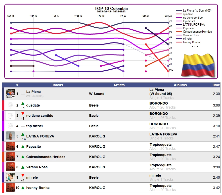Click the Tracks column header
The image size is (222, 195).
[58, 85]
